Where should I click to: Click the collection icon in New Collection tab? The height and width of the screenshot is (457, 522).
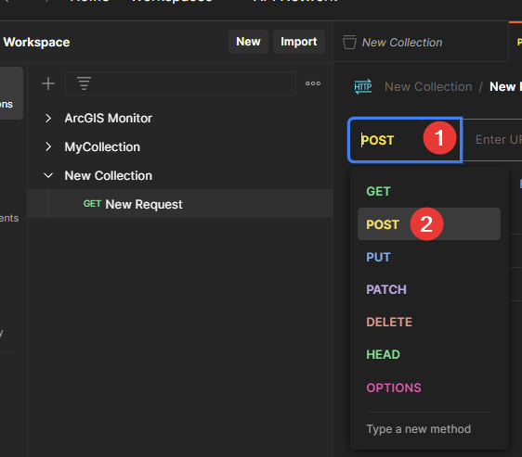(349, 43)
